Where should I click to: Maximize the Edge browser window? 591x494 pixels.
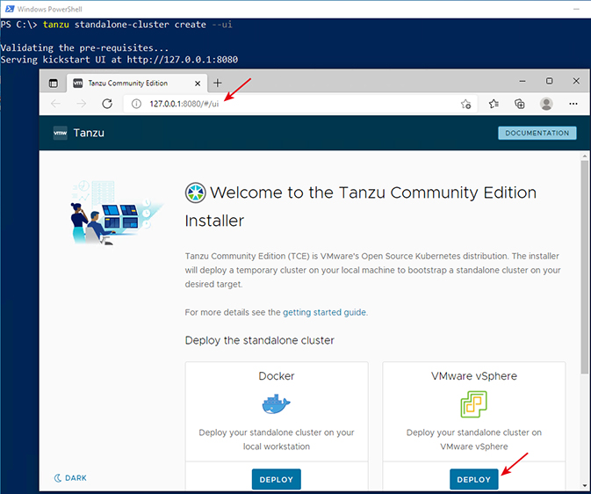(x=549, y=81)
